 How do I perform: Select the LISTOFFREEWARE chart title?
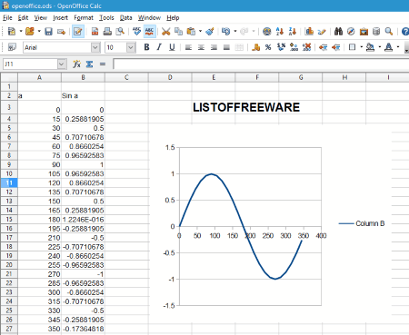(x=246, y=107)
